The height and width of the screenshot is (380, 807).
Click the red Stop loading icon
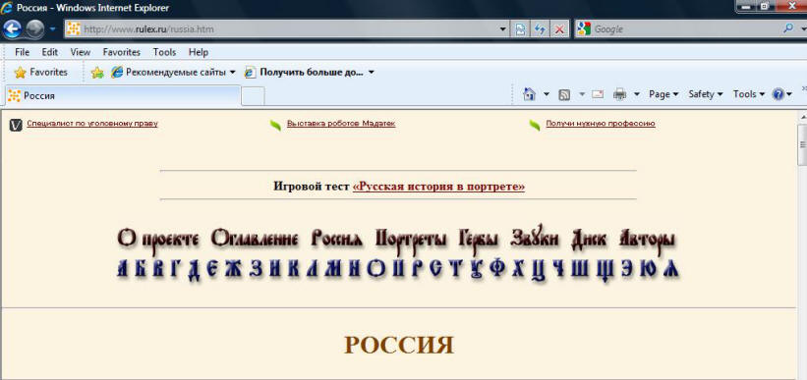(x=559, y=29)
